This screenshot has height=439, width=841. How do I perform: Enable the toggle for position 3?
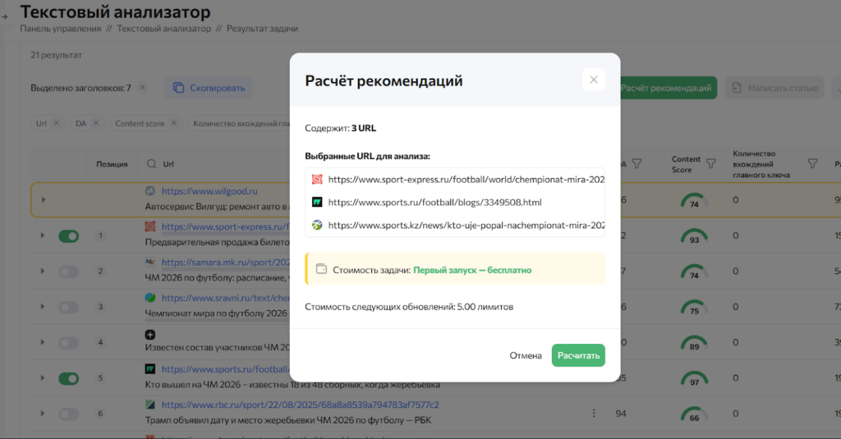coord(68,307)
